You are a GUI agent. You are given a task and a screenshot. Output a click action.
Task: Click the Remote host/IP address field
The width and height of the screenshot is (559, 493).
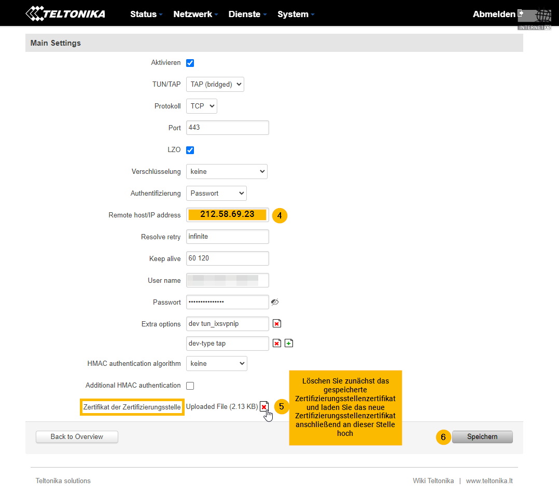(228, 215)
